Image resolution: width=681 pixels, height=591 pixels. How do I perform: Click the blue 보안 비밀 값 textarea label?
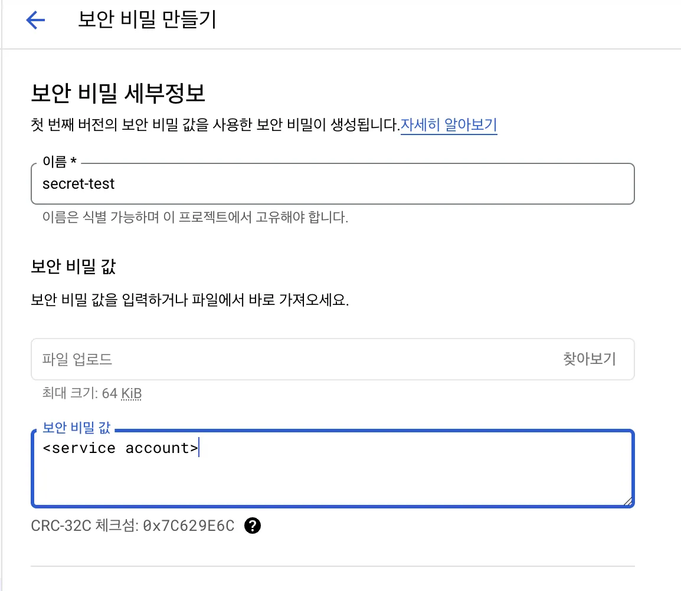point(77,428)
